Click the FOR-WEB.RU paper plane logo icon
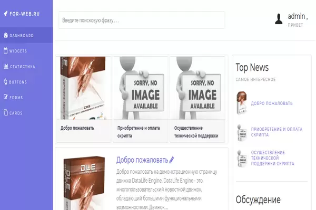Image resolution: width=316 pixels, height=210 pixels. tap(5, 14)
